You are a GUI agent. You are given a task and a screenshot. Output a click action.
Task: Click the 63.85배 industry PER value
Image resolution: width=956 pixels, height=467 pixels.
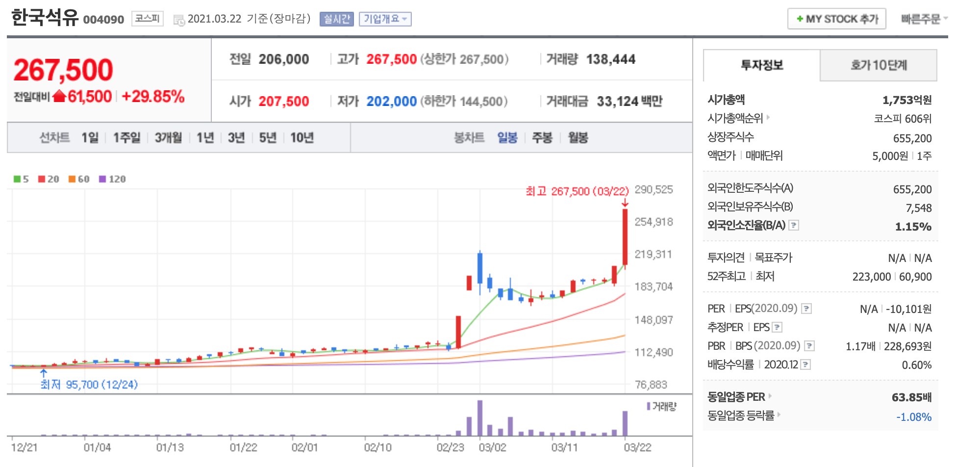(x=912, y=397)
